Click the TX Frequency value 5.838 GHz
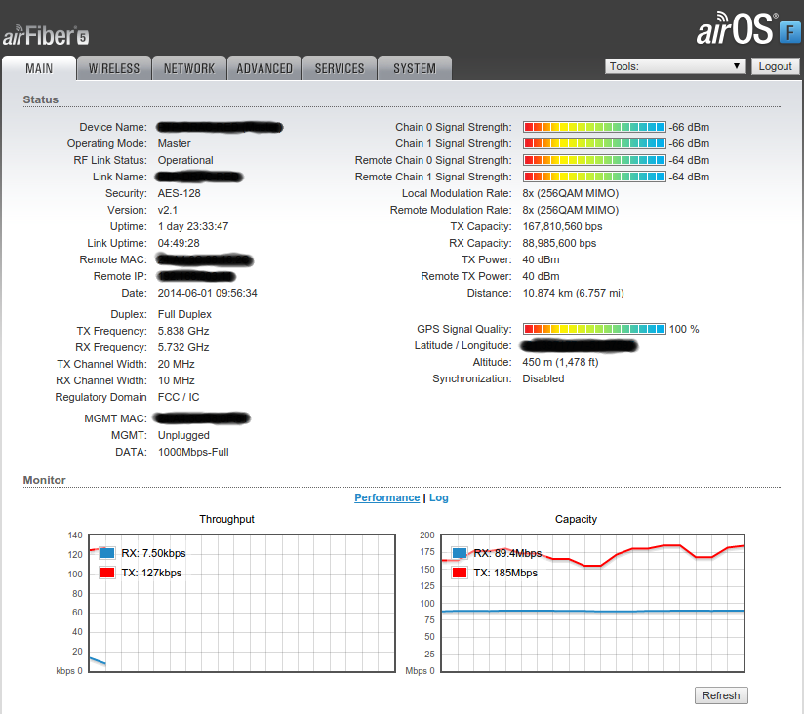The image size is (804, 714). tap(183, 331)
